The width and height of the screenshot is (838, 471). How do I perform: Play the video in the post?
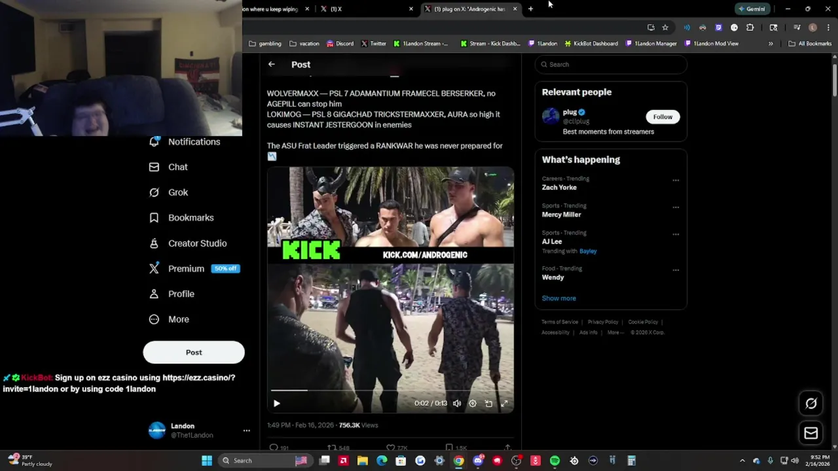[x=276, y=404]
